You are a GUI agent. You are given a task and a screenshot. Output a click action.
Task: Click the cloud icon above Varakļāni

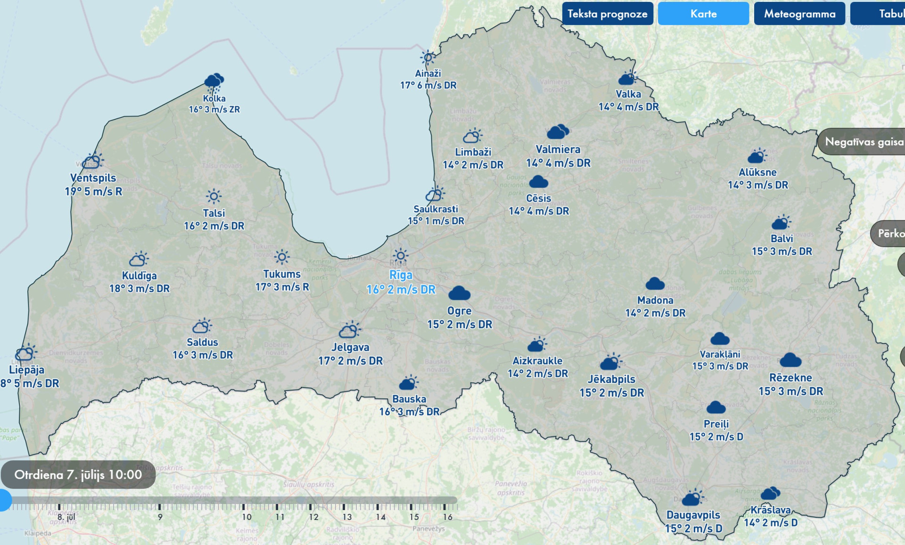tap(720, 338)
